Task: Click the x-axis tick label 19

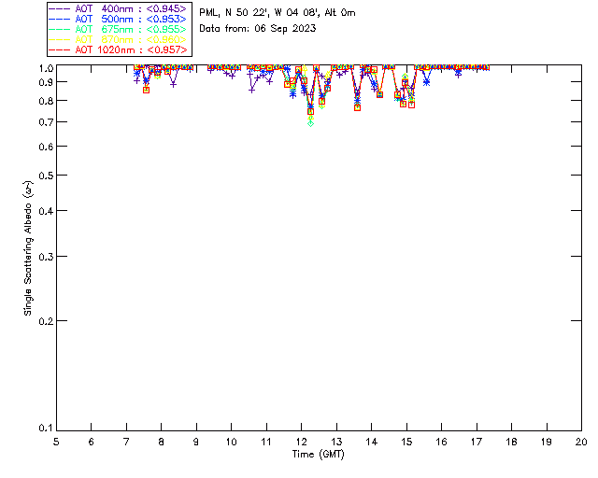Action: pyautogui.click(x=547, y=442)
